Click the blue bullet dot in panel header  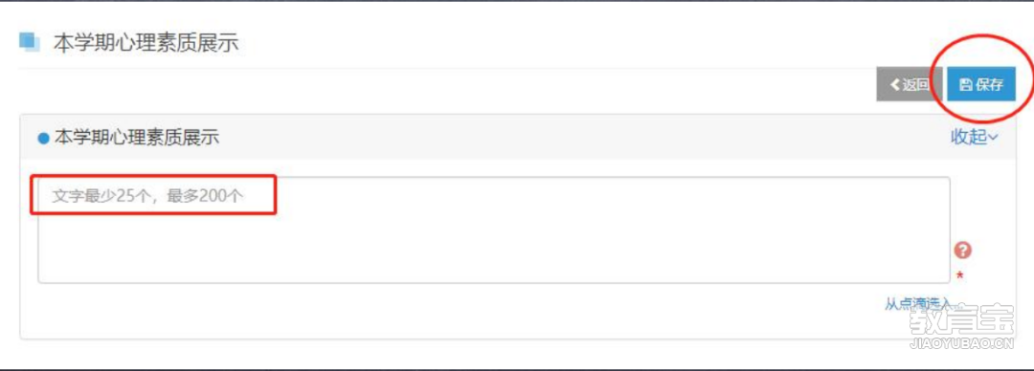point(43,139)
